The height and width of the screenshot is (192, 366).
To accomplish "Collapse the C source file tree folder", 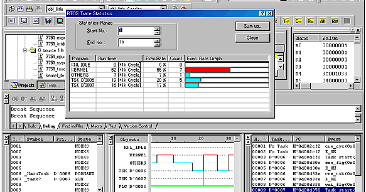I will click(25, 51).
